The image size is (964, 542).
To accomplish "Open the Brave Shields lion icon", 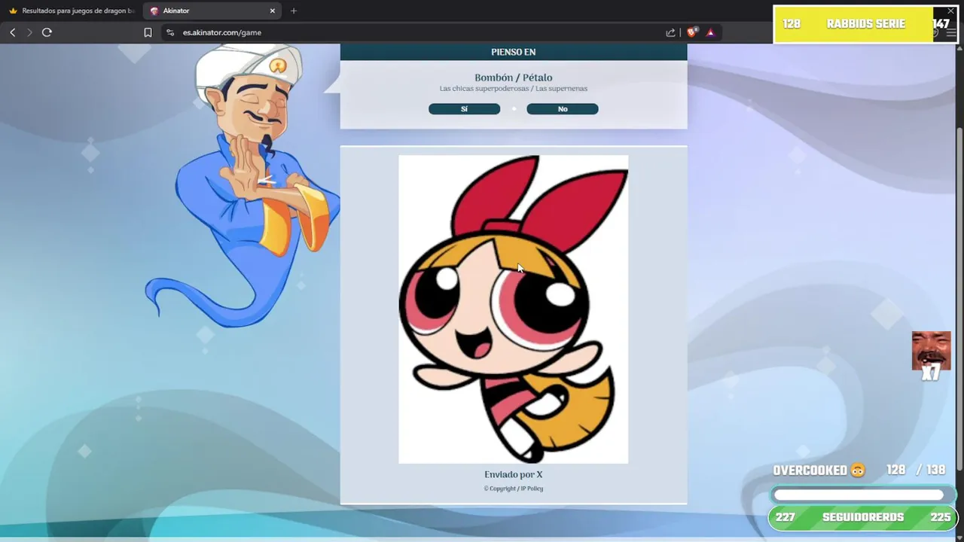I will tap(691, 32).
